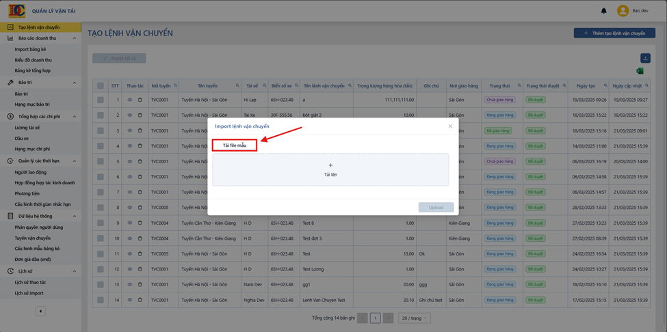The height and width of the screenshot is (332, 667).
Task: Open Biểu đồ doanh thu in sidebar
Action: 34,60
